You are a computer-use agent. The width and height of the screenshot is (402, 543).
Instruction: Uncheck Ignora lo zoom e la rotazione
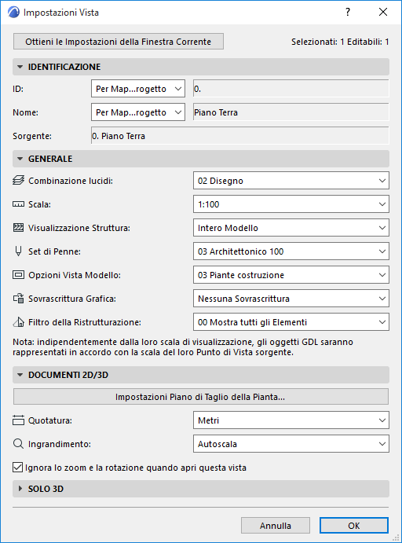[17, 467]
